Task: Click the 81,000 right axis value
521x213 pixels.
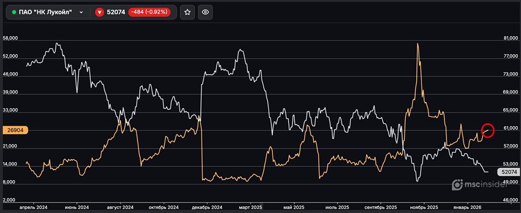Action: 511,38
